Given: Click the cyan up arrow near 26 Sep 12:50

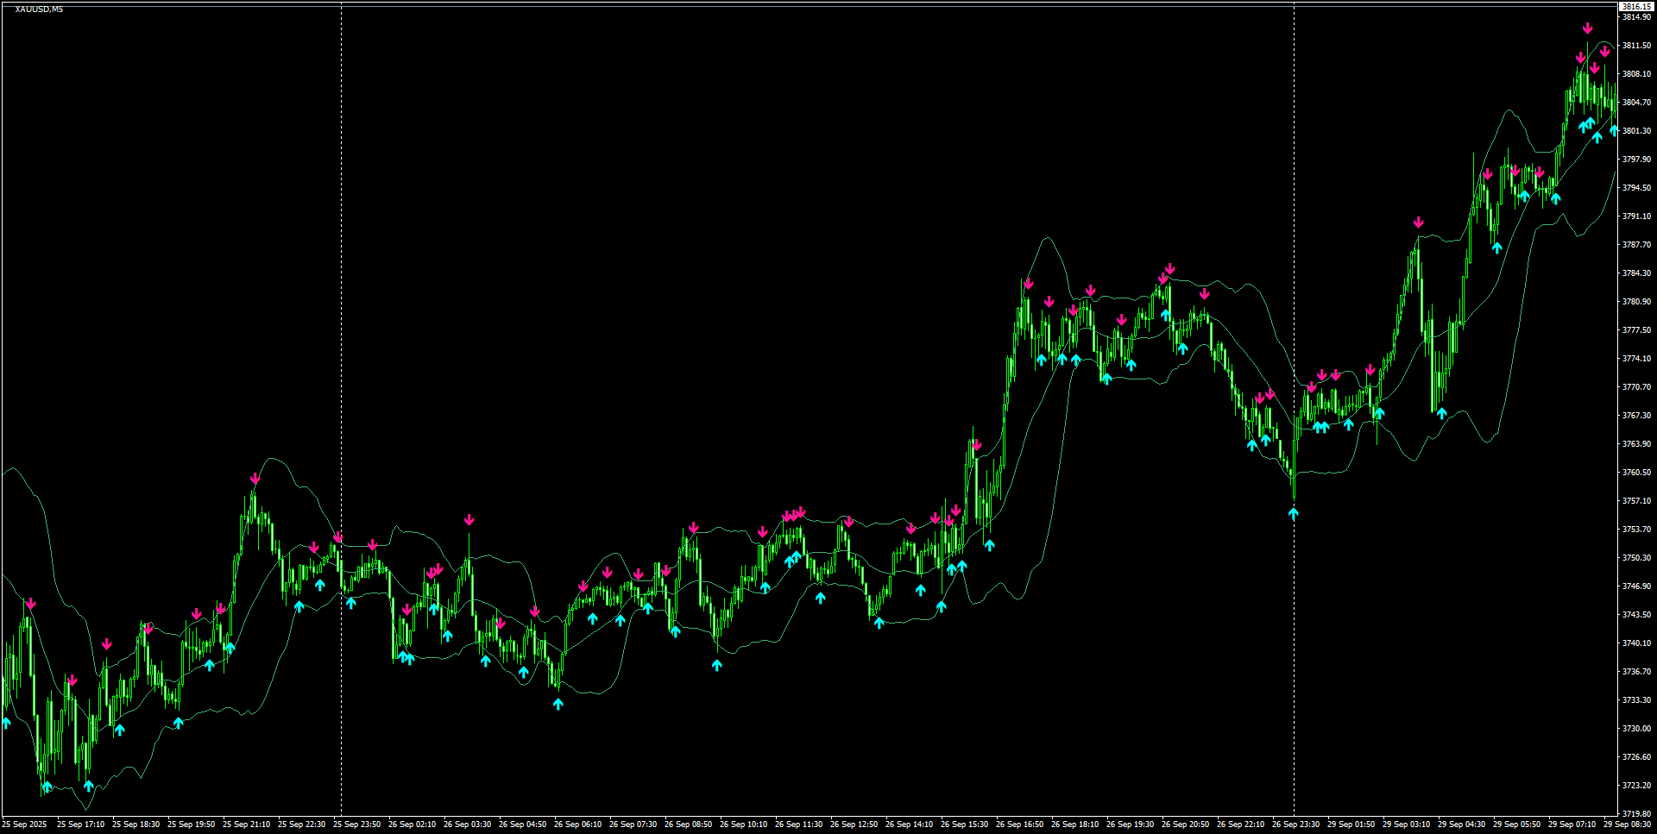Looking at the screenshot, I should coord(878,623).
